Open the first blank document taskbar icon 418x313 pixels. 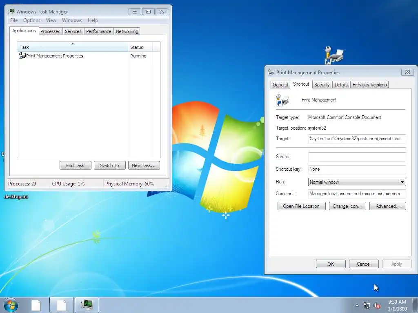36,305
